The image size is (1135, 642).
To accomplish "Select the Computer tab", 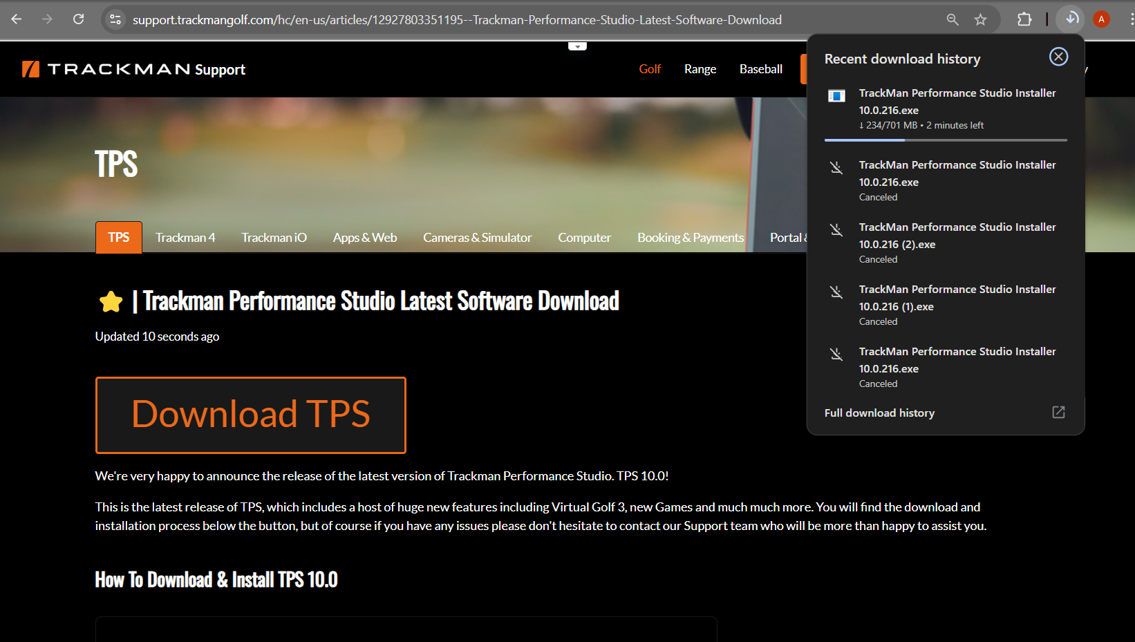I will pyautogui.click(x=584, y=237).
